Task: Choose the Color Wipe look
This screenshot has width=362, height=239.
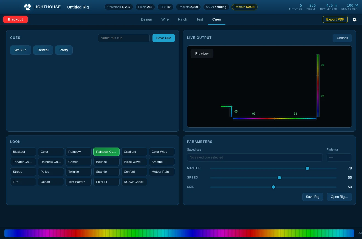Action: click(x=162, y=152)
